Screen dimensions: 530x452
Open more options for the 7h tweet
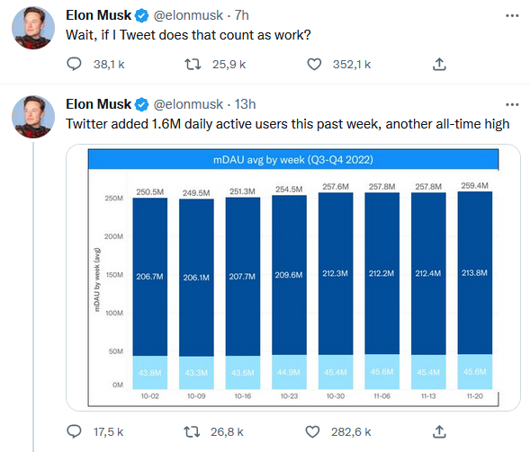pyautogui.click(x=512, y=15)
